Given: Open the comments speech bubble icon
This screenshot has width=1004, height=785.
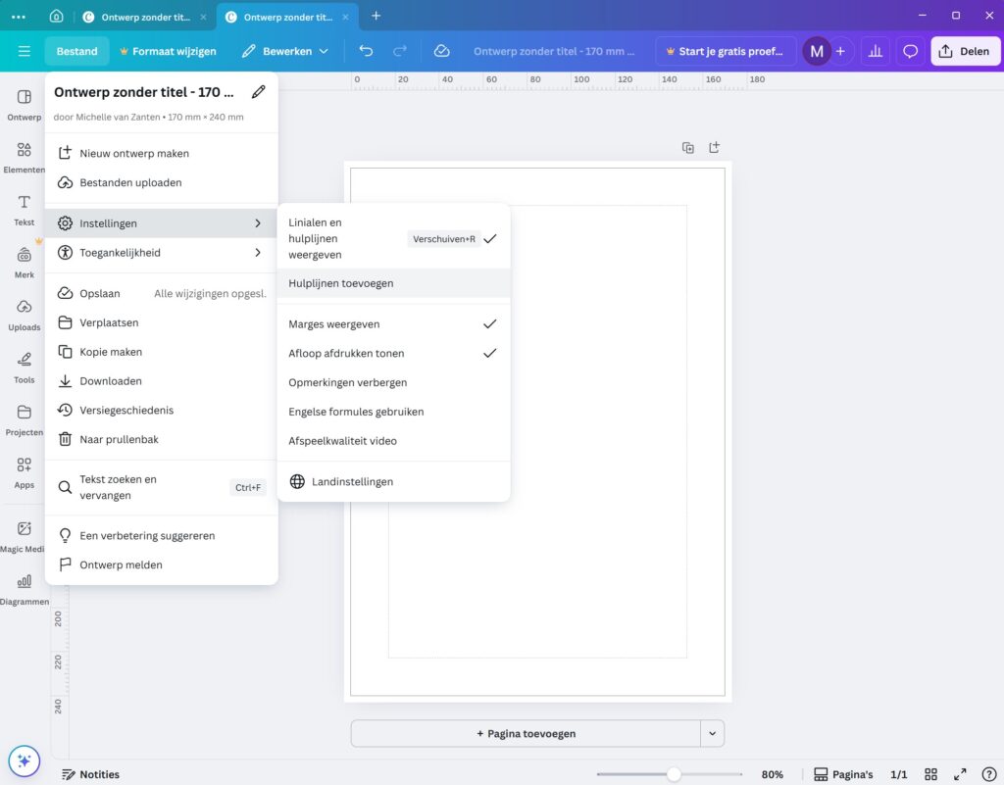Looking at the screenshot, I should coord(911,51).
